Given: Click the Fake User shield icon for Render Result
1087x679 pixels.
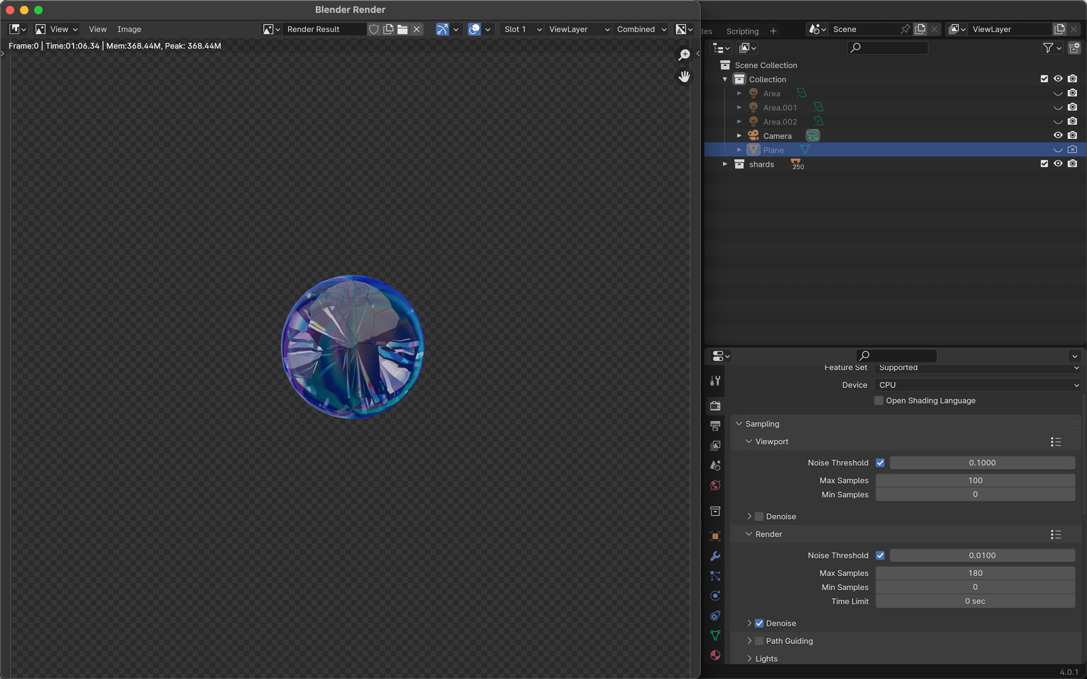Looking at the screenshot, I should pyautogui.click(x=374, y=29).
